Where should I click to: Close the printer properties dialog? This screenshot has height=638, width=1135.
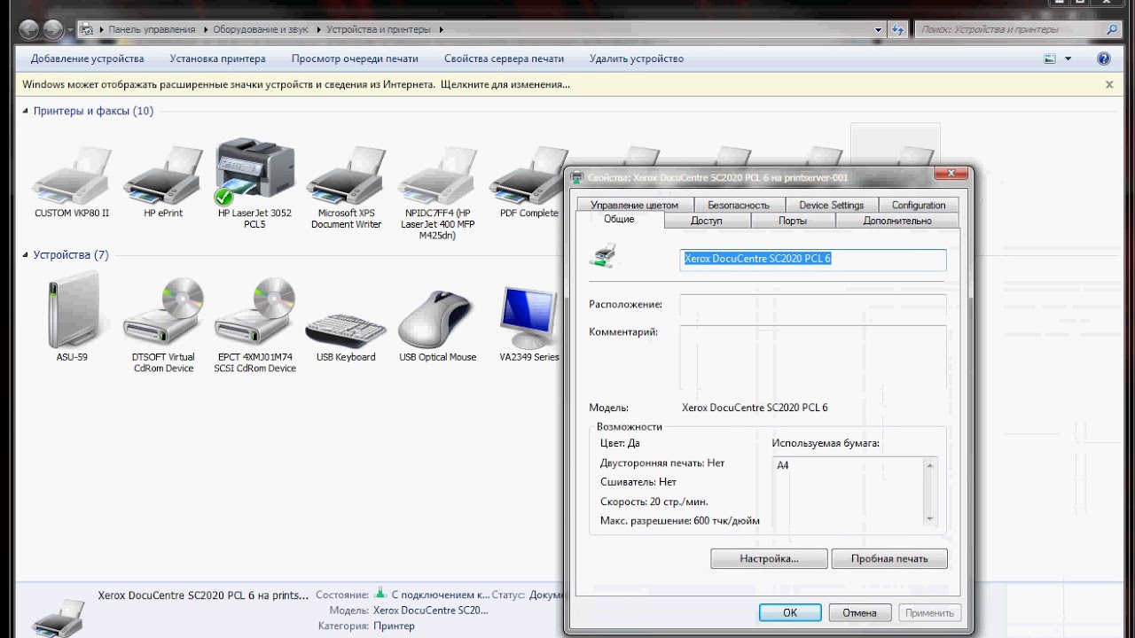click(x=950, y=174)
